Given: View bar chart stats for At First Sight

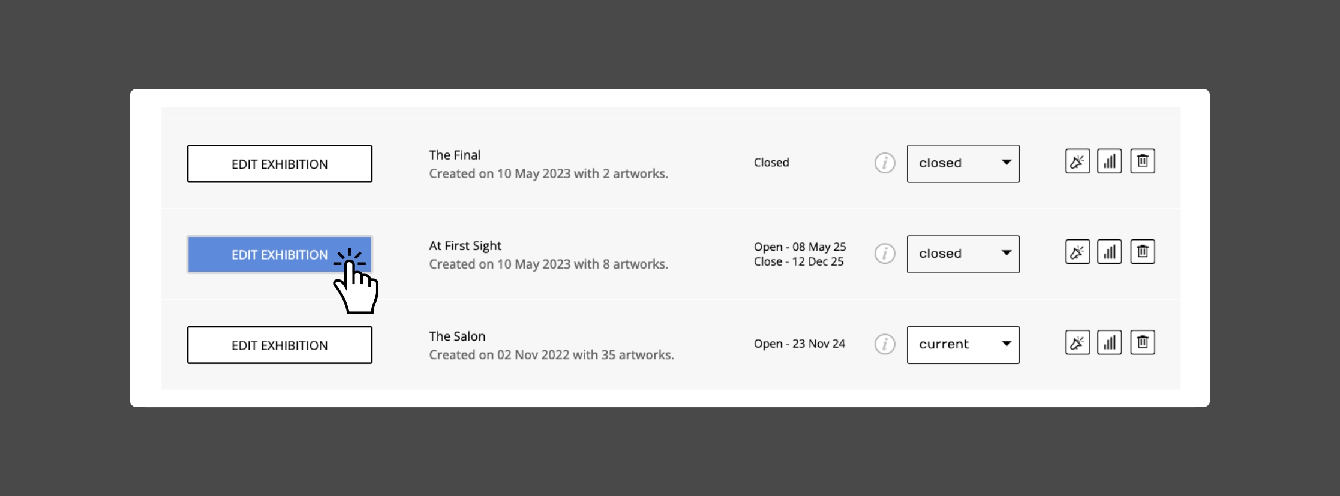Looking at the screenshot, I should coord(1110,252).
